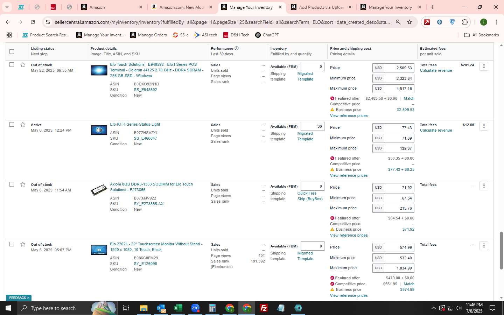Go back with browser back arrow
Image resolution: width=504 pixels, height=315 pixels.
8,22
